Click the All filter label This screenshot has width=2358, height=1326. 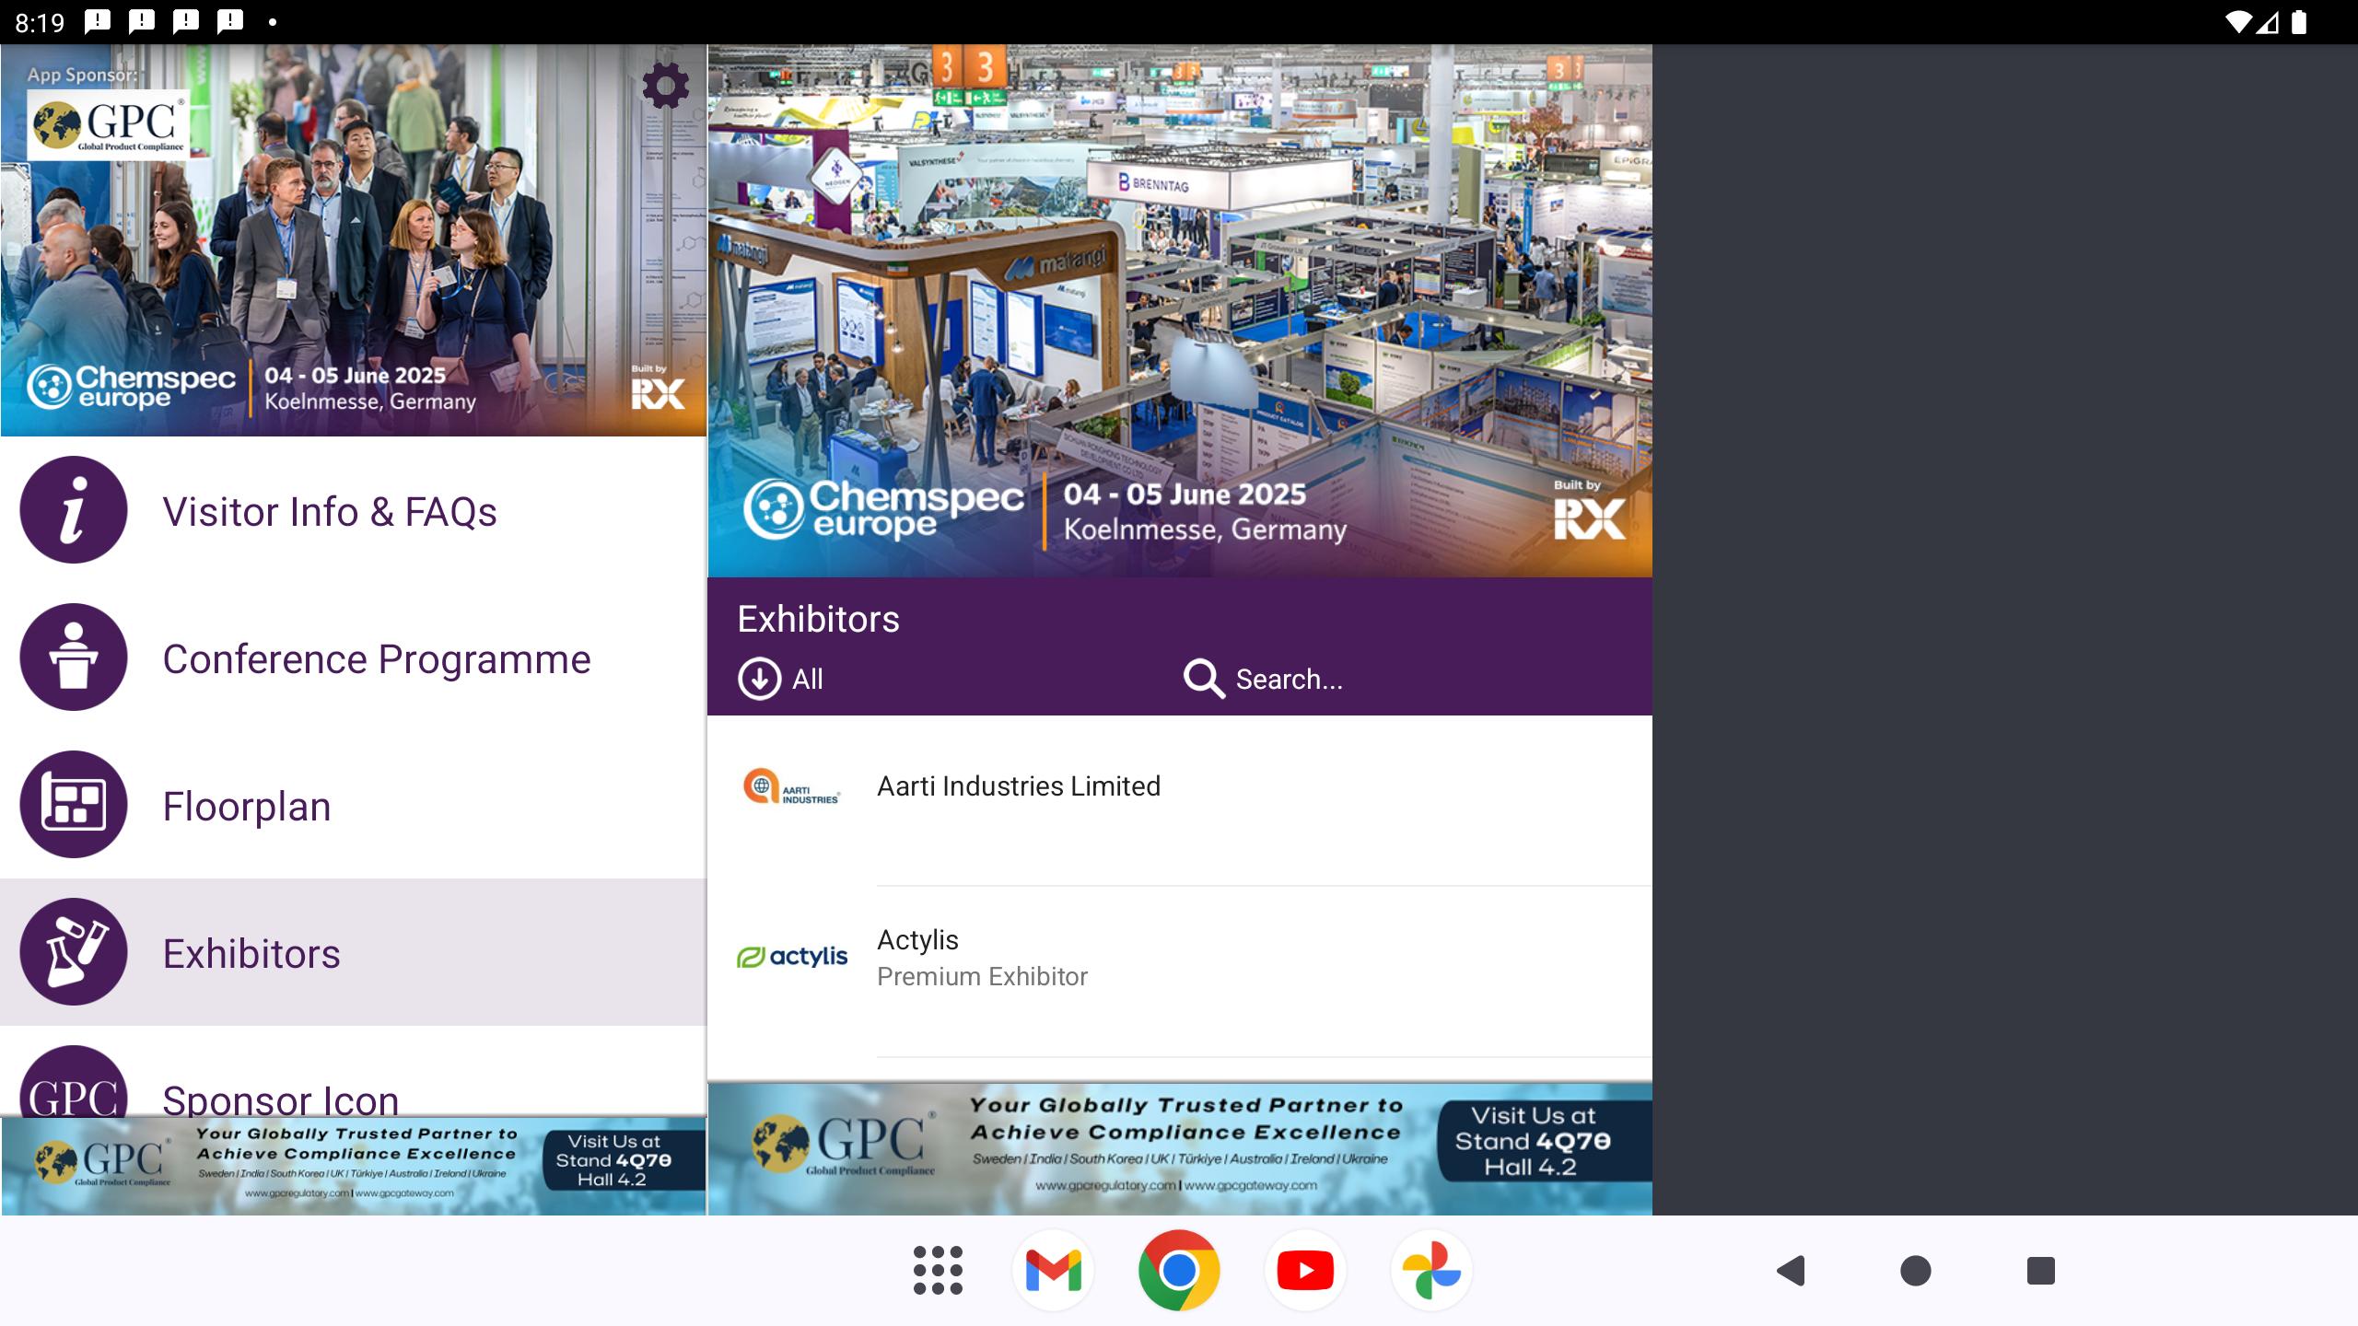(808, 680)
